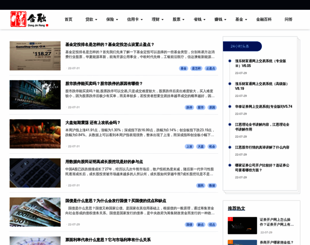
Task: Select the 股民 tag
Action: click(201, 185)
